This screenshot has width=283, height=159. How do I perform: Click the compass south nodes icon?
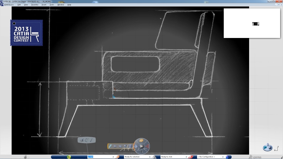coord(141,152)
